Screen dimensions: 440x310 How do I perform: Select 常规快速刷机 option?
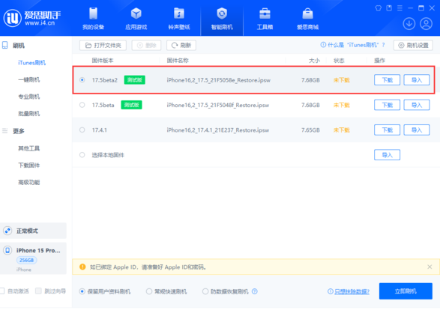tap(149, 291)
